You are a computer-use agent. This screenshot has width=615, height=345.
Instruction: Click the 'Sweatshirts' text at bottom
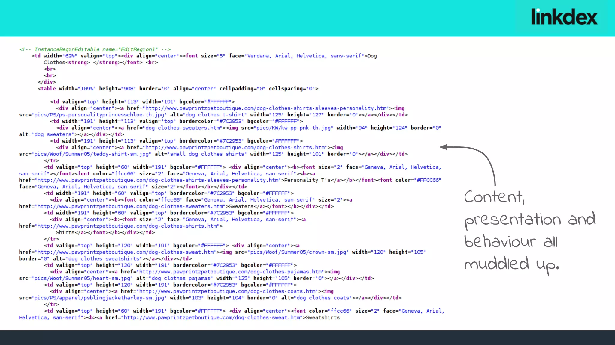click(323, 317)
